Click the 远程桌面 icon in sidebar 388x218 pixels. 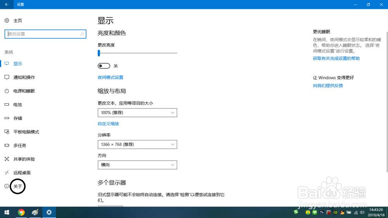[x=7, y=173]
